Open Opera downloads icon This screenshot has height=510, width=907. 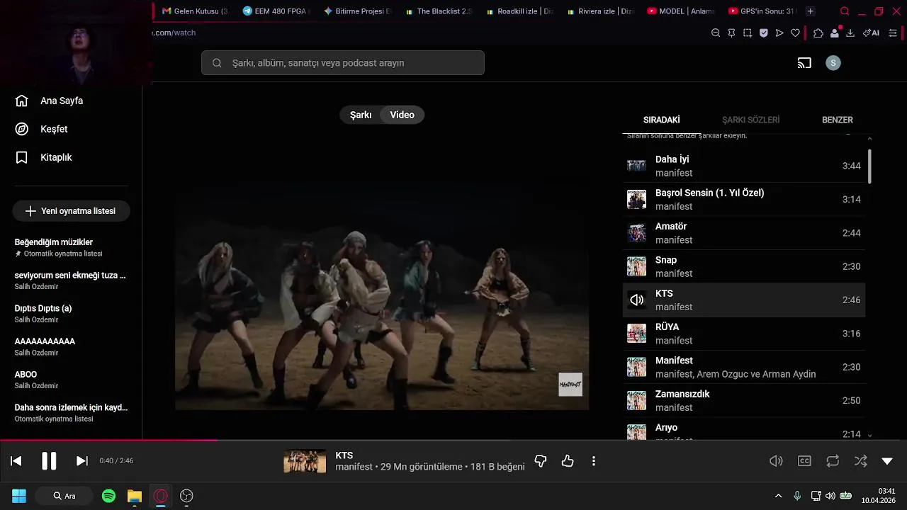click(x=850, y=33)
